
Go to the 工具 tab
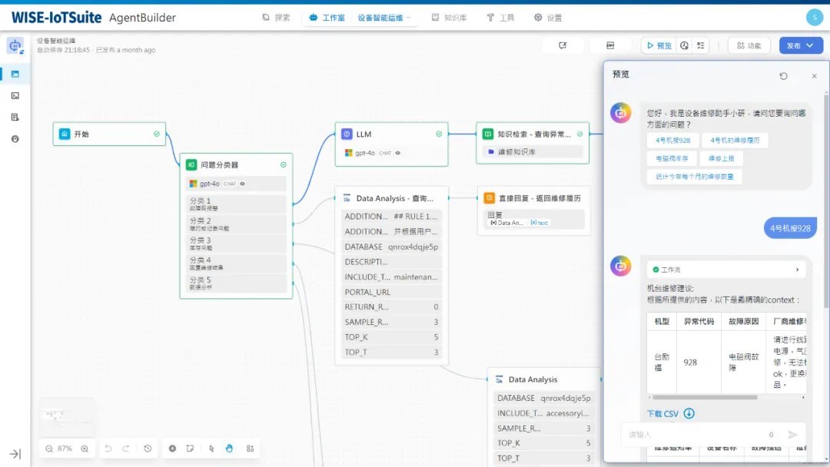(x=500, y=18)
